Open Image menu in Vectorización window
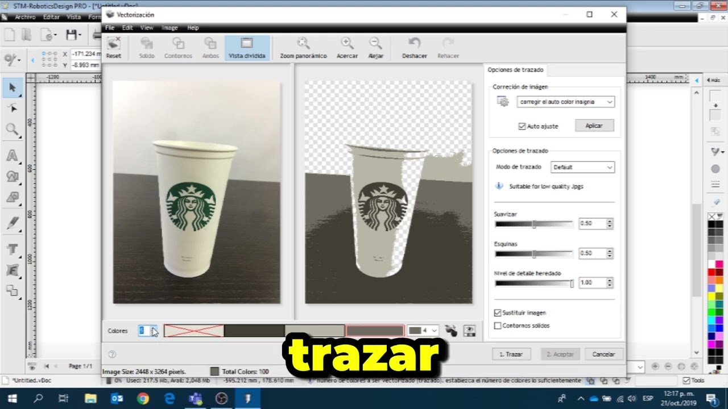The height and width of the screenshot is (409, 728). (169, 28)
